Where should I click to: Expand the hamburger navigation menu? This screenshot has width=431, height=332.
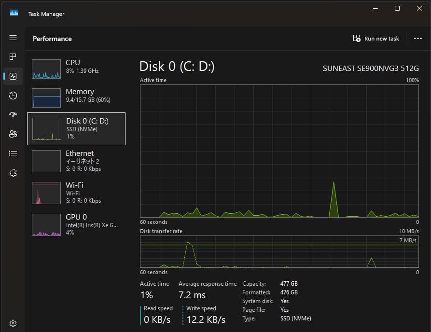[13, 38]
